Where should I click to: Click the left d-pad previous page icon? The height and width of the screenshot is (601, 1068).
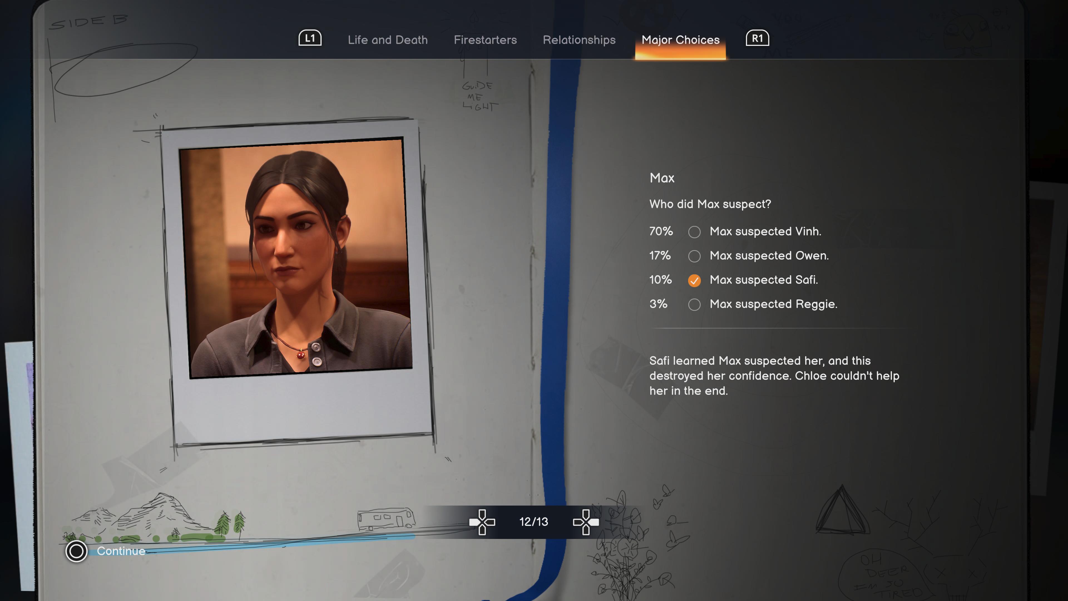(482, 522)
